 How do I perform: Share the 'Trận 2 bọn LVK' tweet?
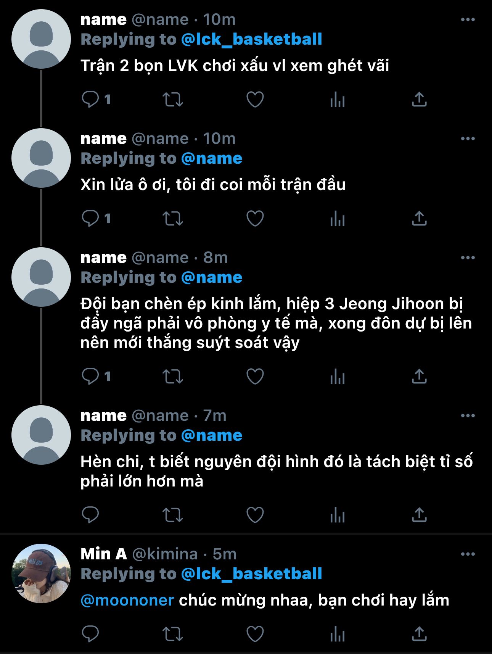[419, 100]
